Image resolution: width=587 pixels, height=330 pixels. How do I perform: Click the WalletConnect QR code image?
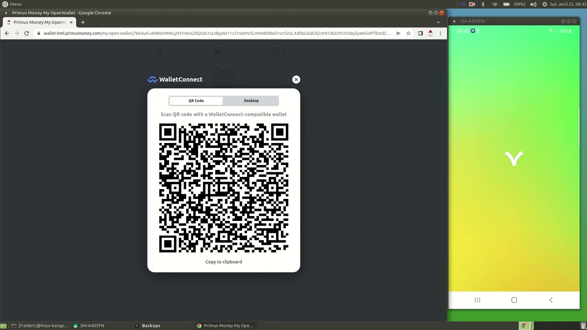click(224, 188)
